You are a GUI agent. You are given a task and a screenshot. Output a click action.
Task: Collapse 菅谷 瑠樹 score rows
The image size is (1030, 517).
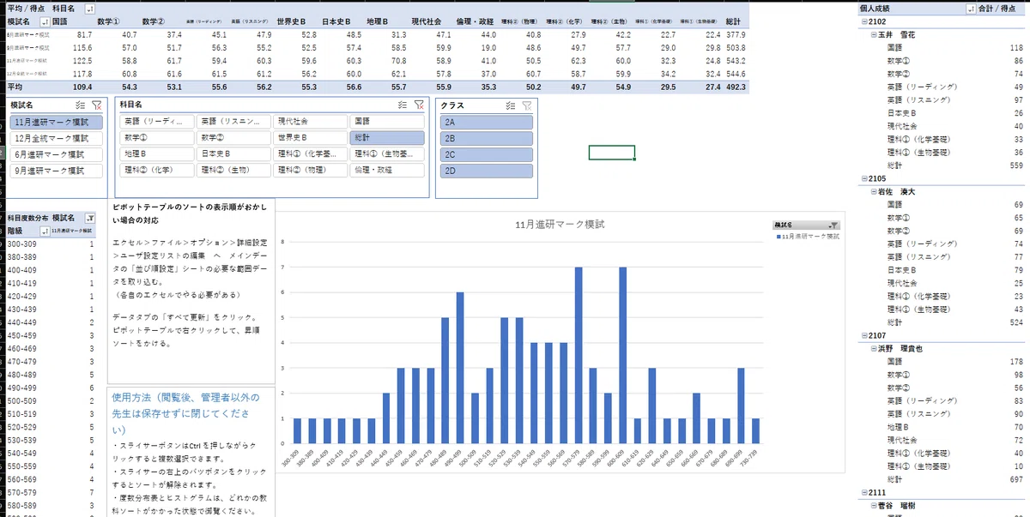tap(874, 505)
